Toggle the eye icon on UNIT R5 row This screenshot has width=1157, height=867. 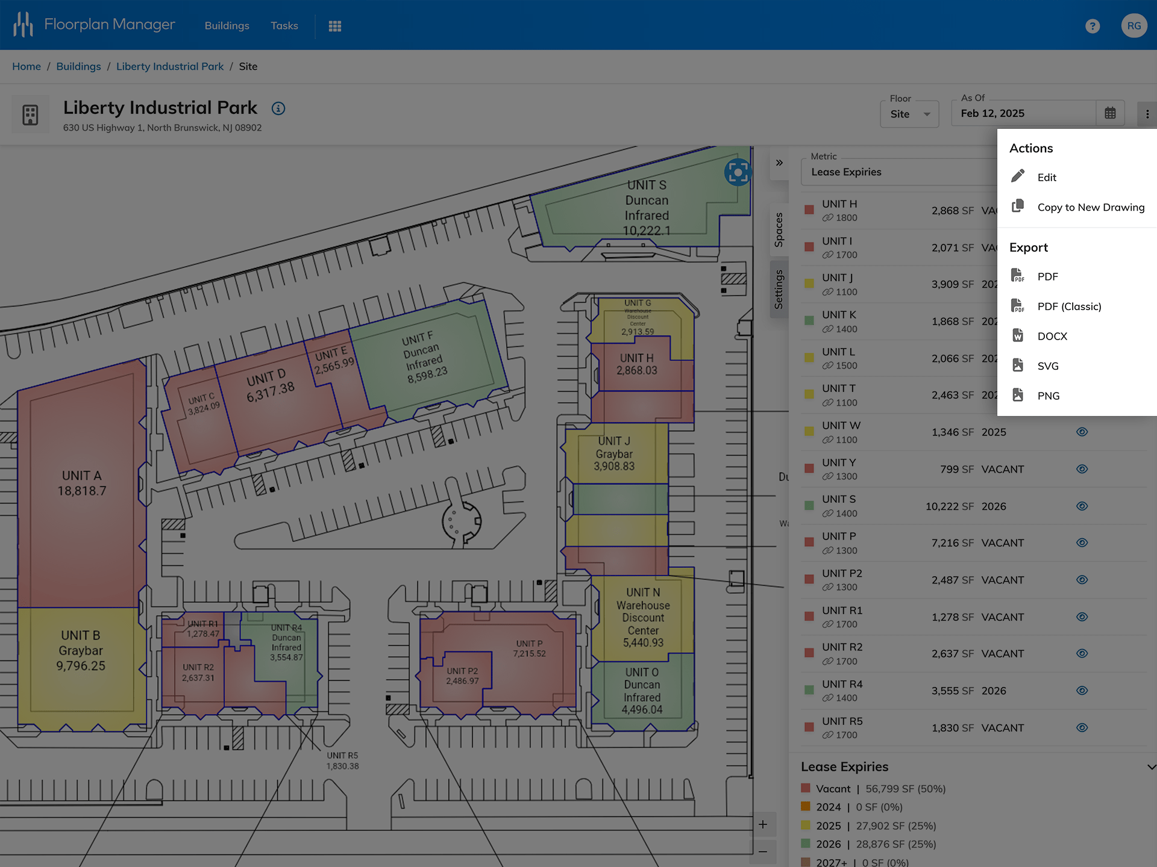click(x=1082, y=727)
